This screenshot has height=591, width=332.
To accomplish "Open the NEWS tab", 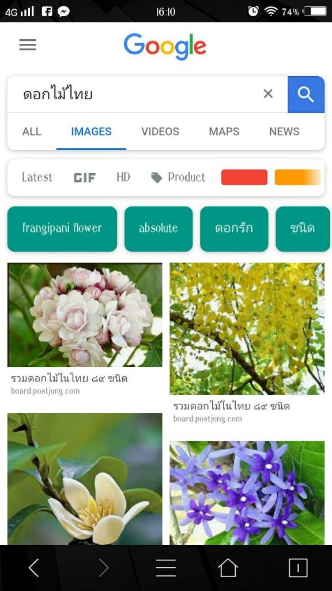I will pos(284,132).
